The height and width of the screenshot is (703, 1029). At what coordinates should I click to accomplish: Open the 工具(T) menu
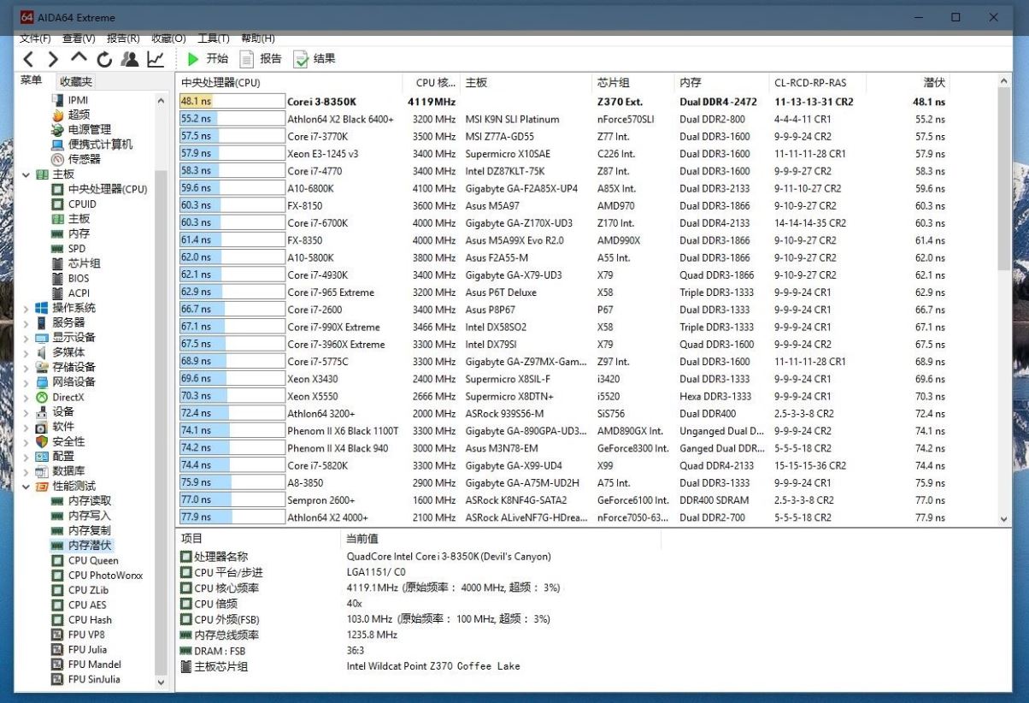pyautogui.click(x=213, y=38)
